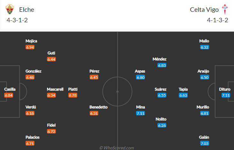Click Galán's 7.03 rating badge
Screen dimensions: 234x150
pos(204,143)
